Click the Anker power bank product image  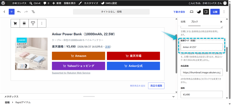click(31, 54)
